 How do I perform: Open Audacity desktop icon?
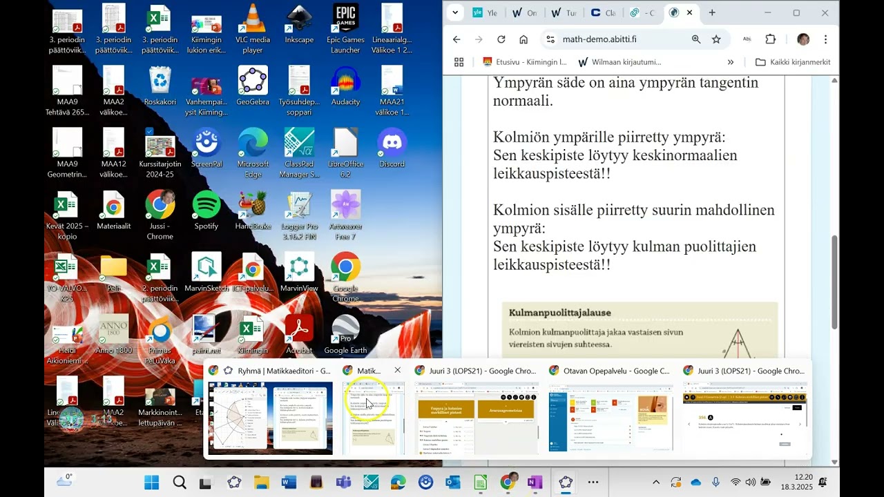[345, 86]
